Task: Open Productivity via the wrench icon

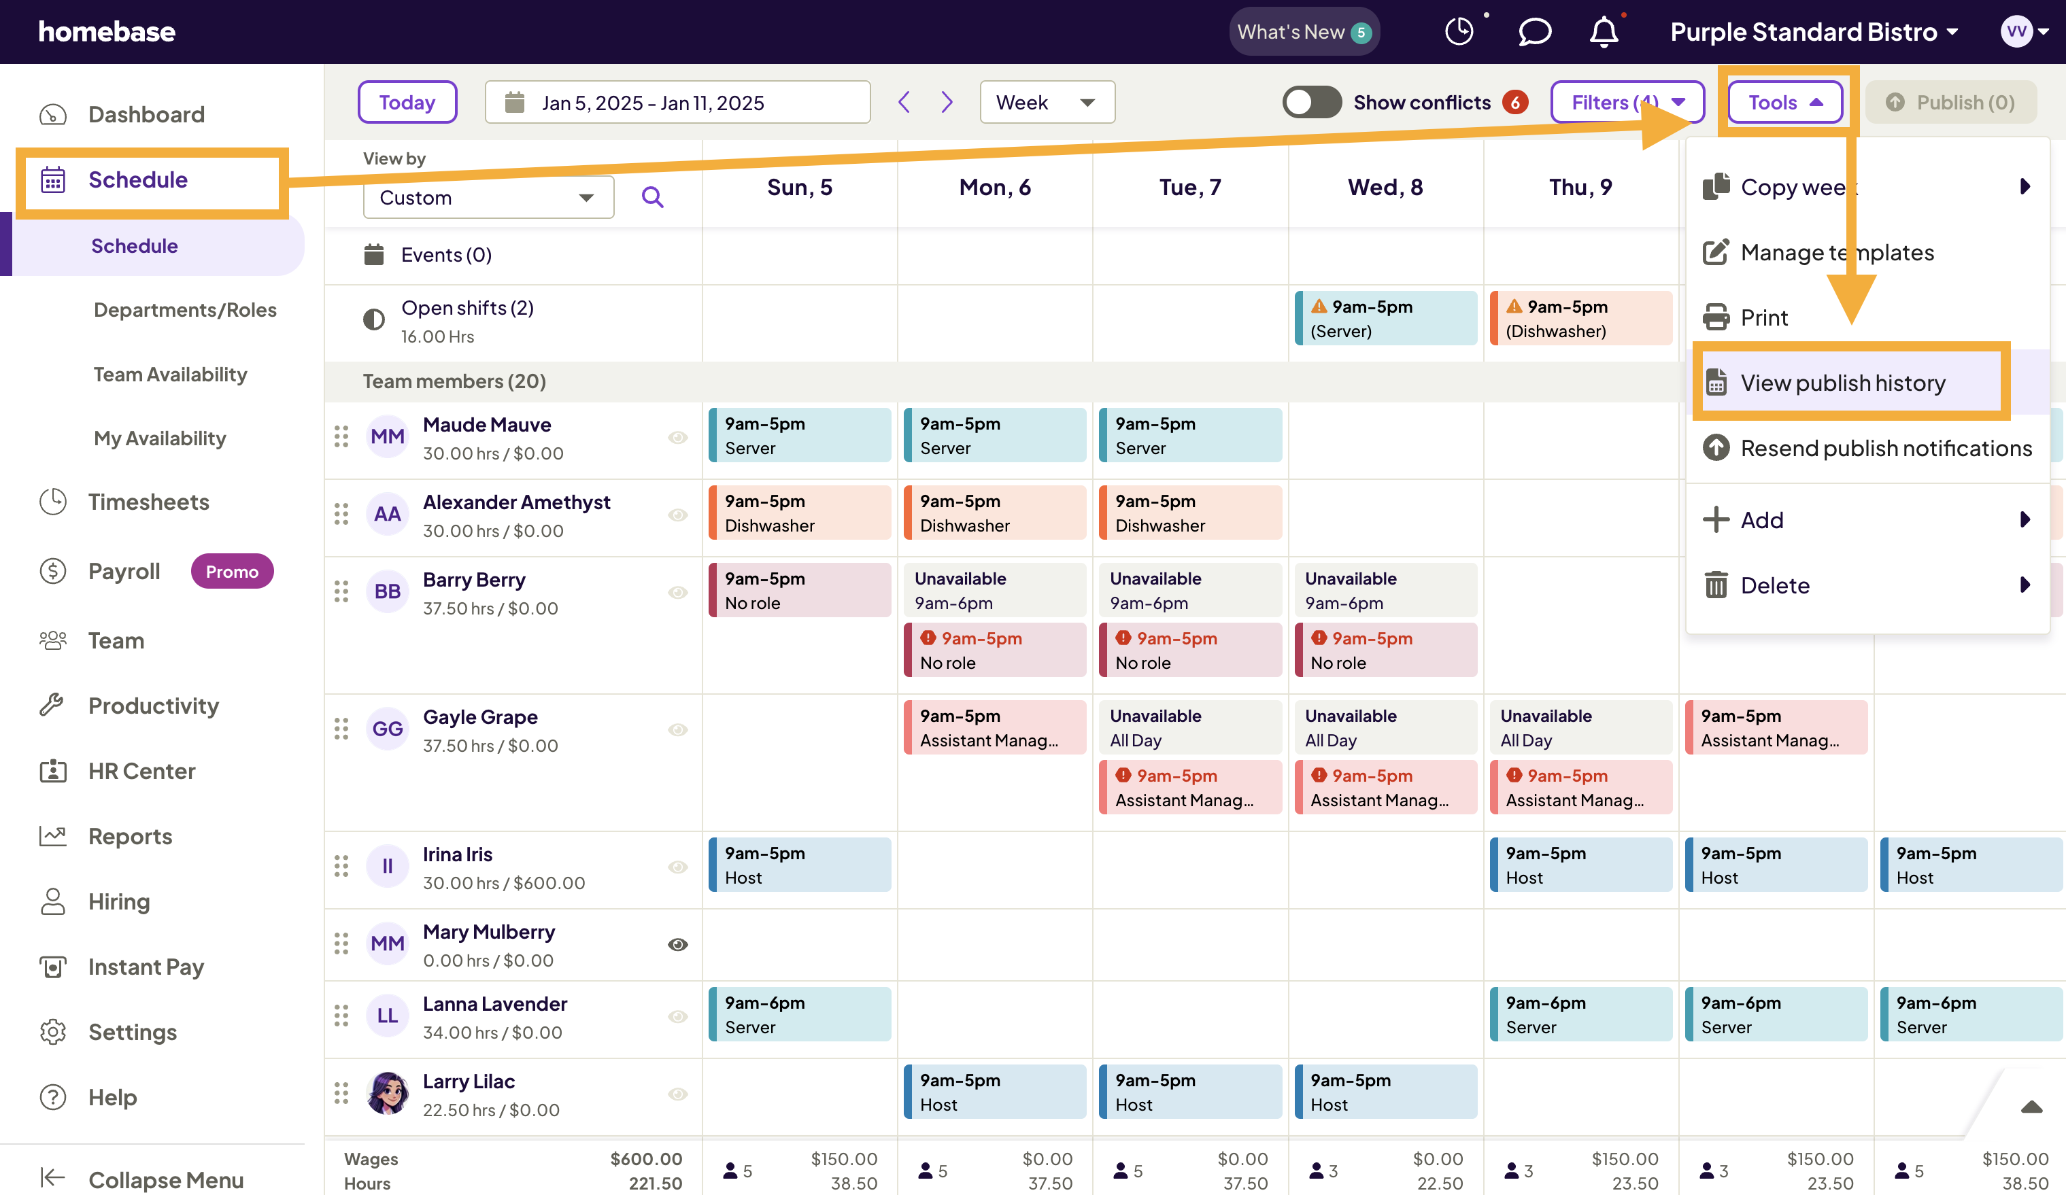Action: click(x=52, y=705)
